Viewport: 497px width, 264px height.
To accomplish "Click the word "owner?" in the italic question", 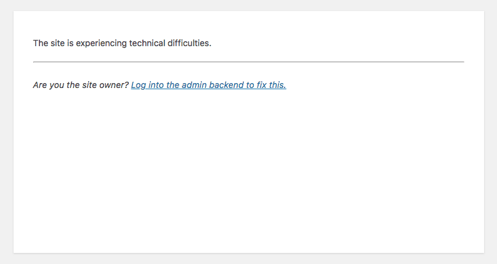I will [x=115, y=85].
